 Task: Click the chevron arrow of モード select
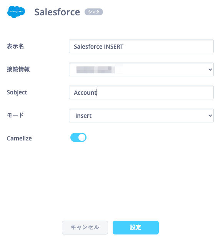pos(210,116)
